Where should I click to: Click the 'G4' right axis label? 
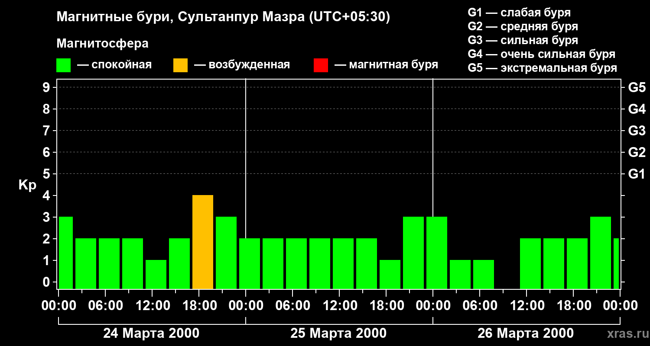(637, 109)
